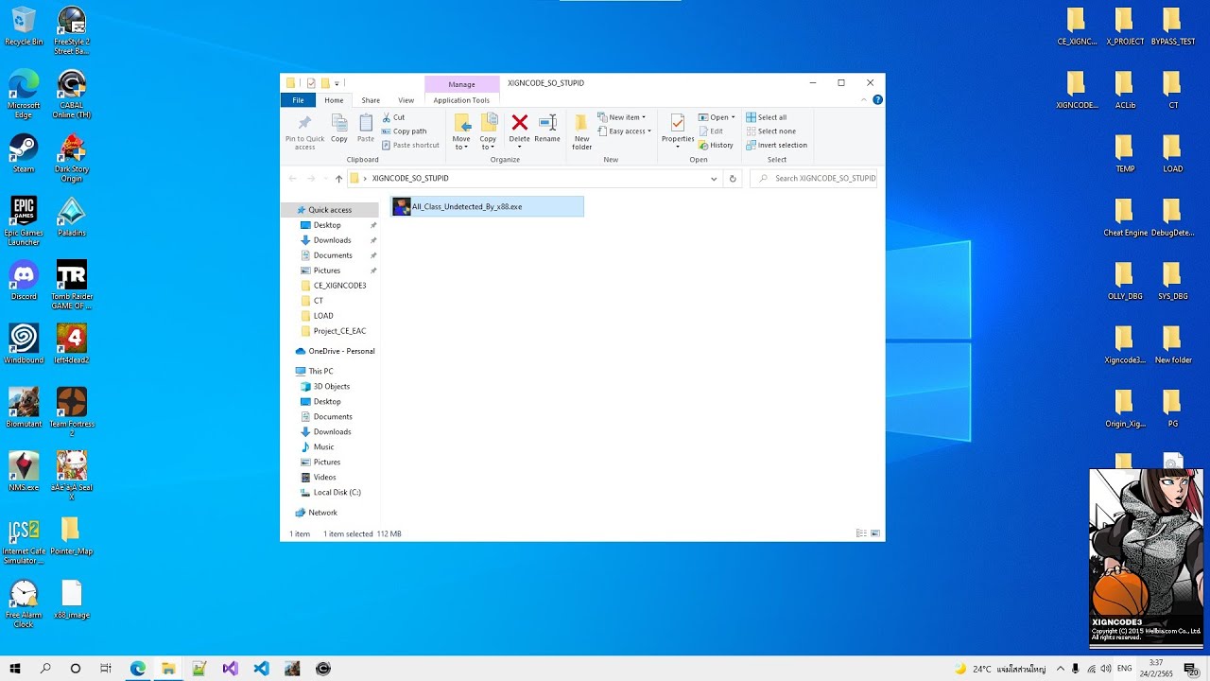Switch to the Home ribbon tab
The width and height of the screenshot is (1210, 681).
tap(334, 100)
